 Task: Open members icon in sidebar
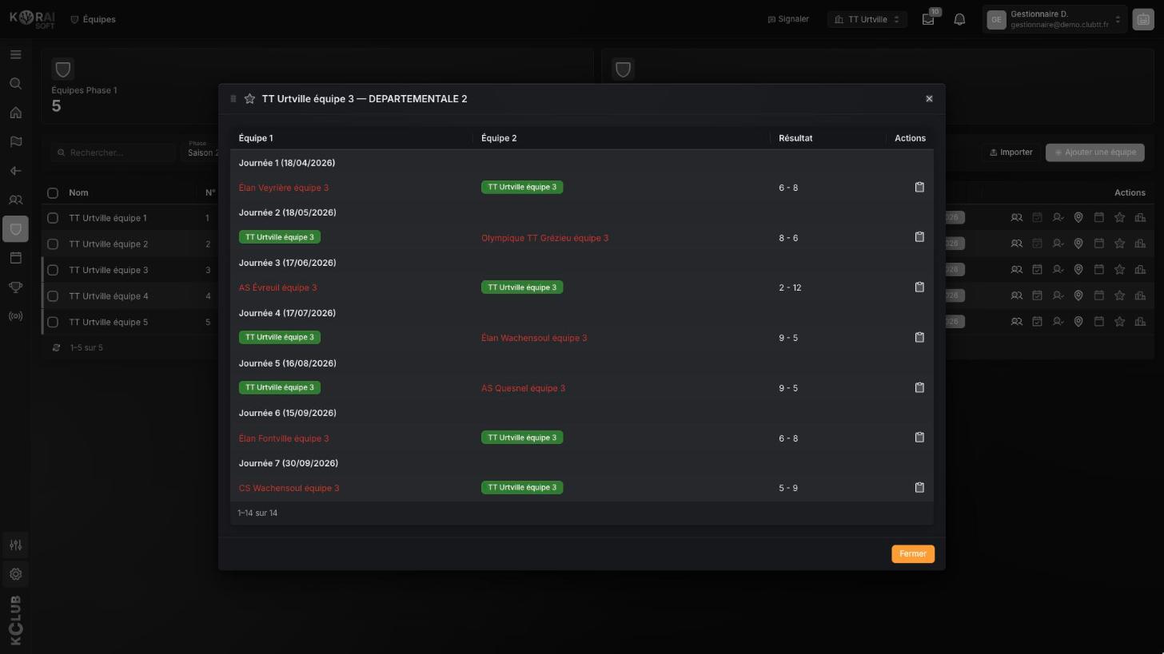pyautogui.click(x=15, y=200)
